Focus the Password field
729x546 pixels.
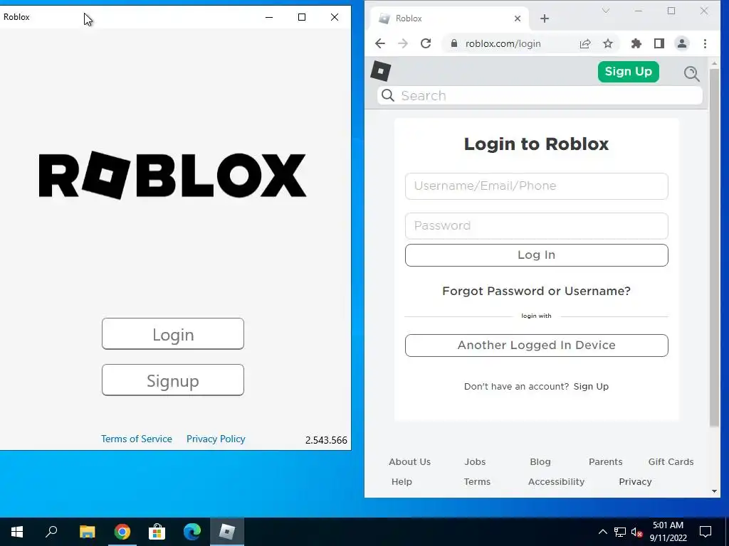537,226
